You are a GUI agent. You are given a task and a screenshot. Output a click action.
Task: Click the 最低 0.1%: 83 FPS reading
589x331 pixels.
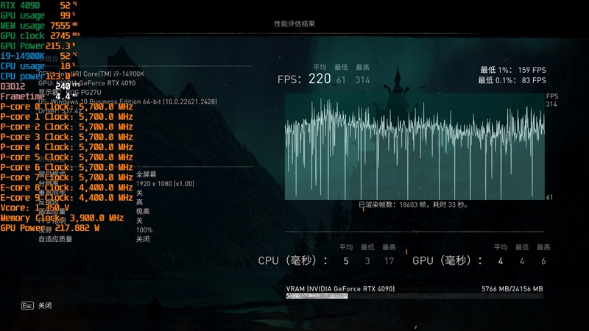point(512,80)
